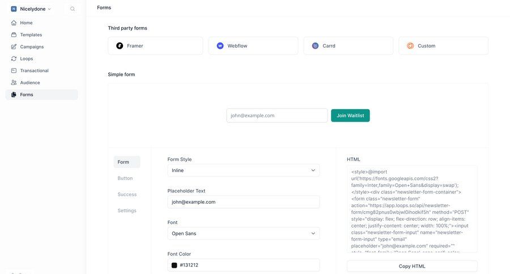Open the Form Style dropdown
510x274 pixels.
click(243, 170)
